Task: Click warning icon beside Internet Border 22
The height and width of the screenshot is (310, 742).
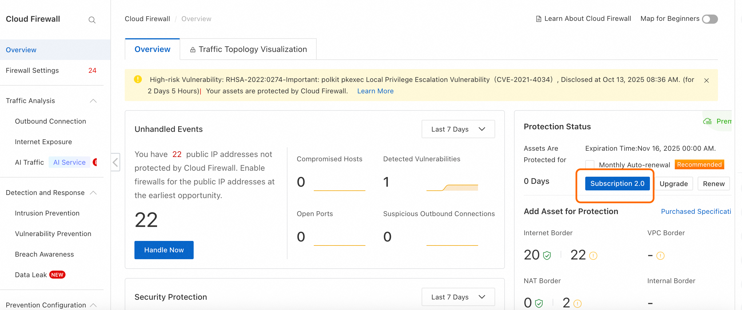Action: click(x=593, y=255)
